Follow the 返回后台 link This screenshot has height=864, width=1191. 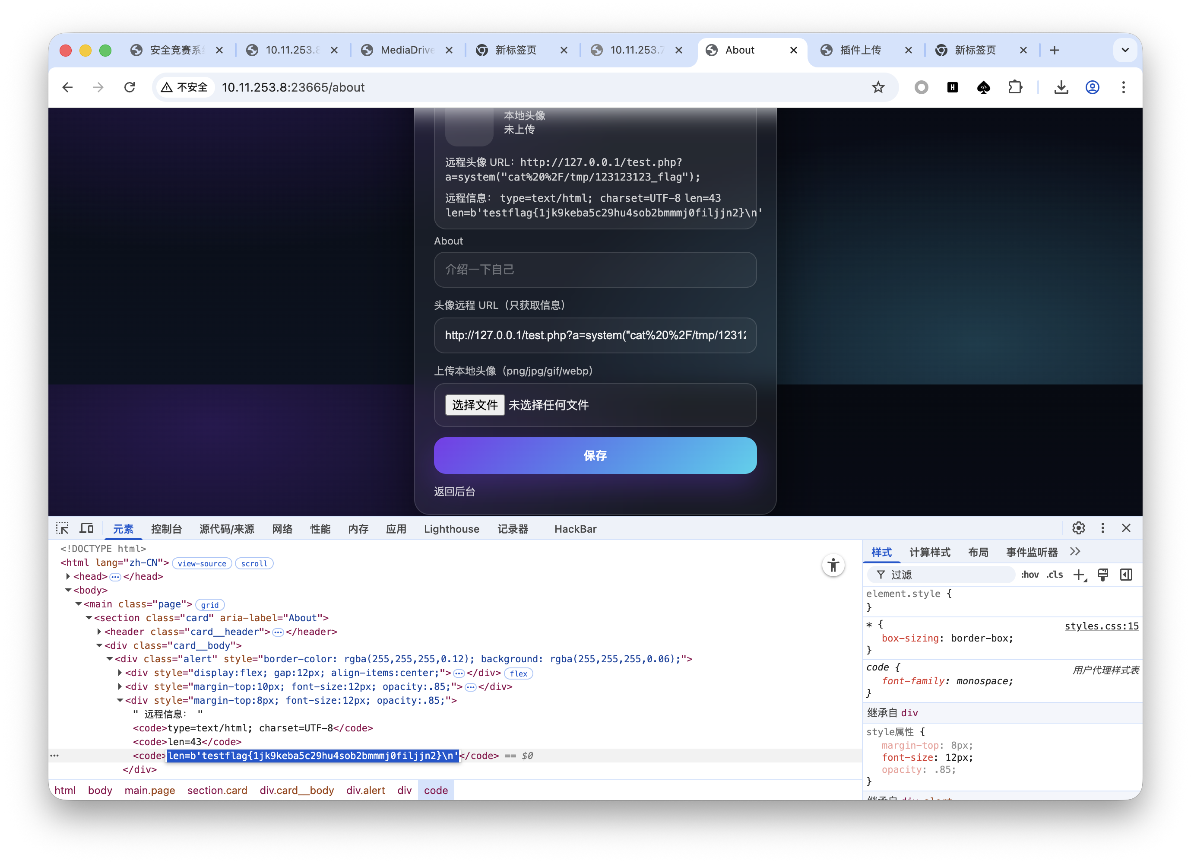pos(454,492)
